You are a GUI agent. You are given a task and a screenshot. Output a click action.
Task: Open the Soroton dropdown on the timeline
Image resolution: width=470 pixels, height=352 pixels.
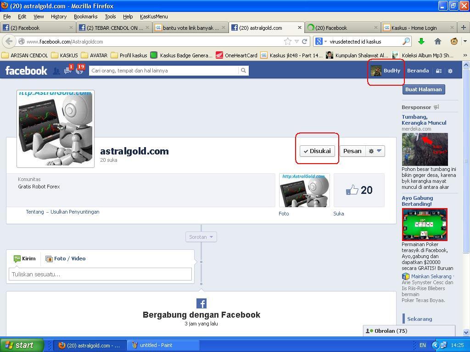coord(201,237)
